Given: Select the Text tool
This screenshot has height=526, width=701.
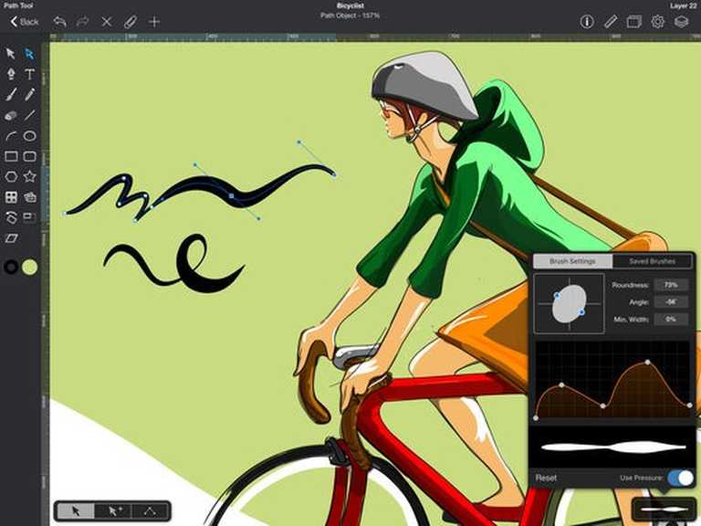Looking at the screenshot, I should pos(29,74).
